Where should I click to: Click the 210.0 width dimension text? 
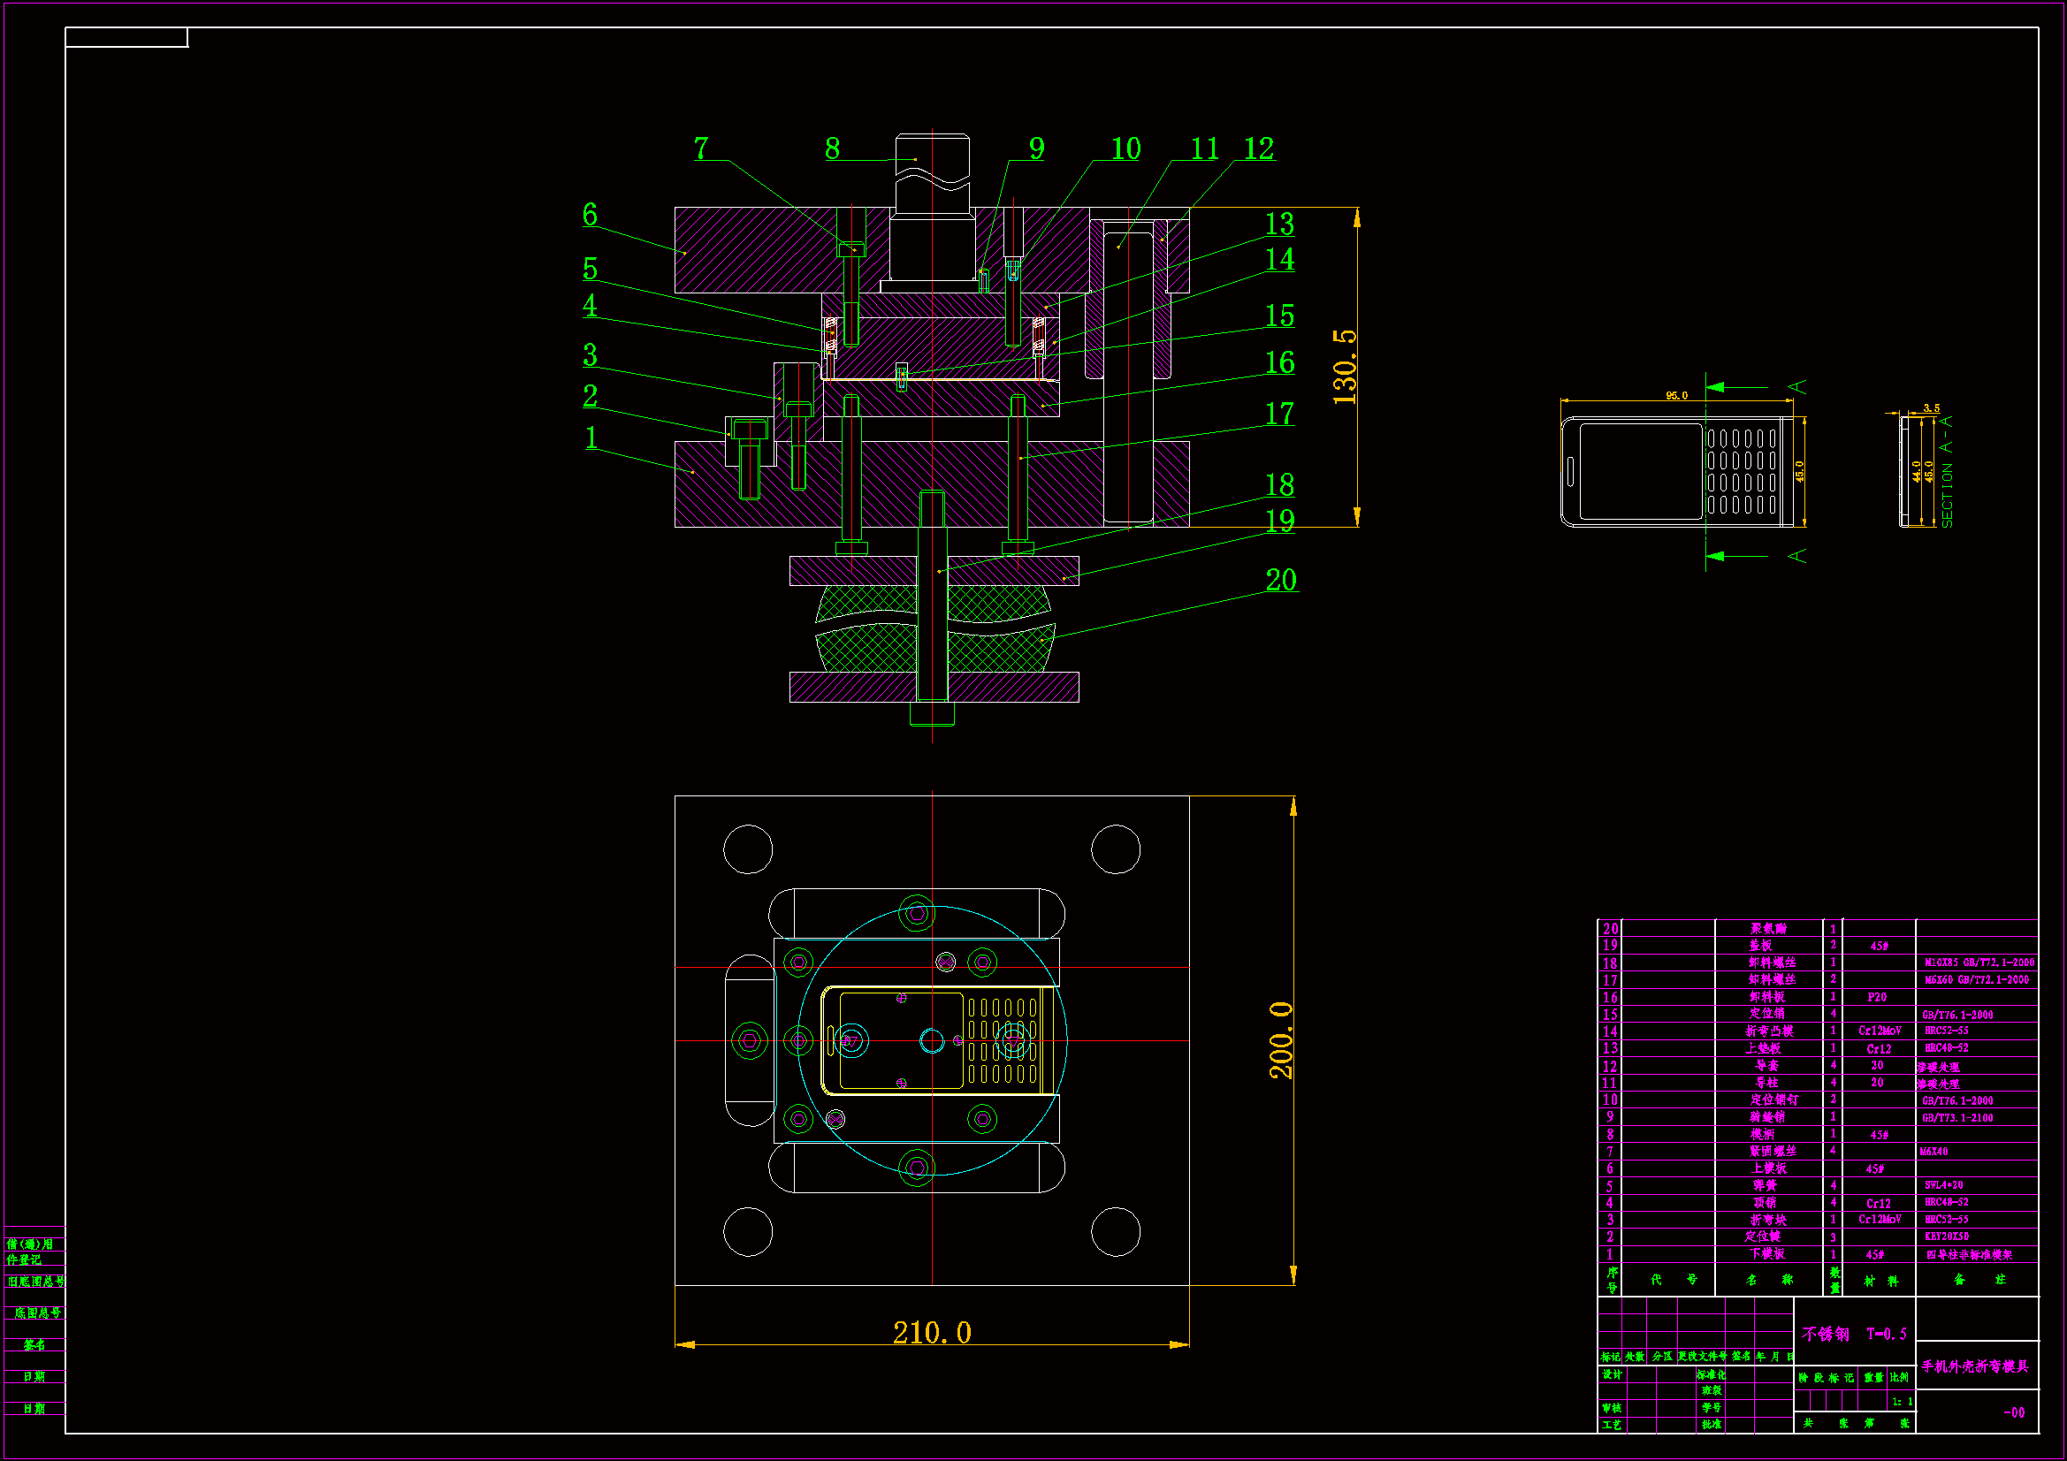[932, 1333]
